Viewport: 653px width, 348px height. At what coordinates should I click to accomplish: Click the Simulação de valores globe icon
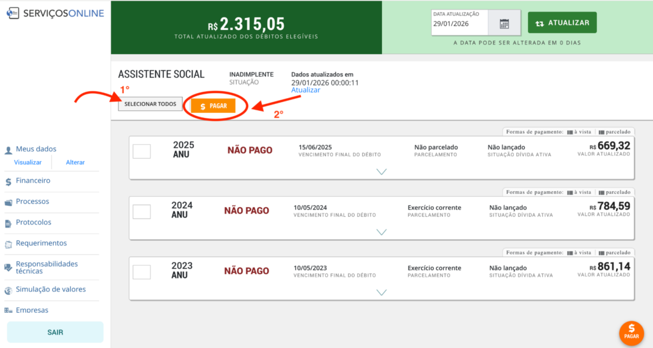click(8, 291)
